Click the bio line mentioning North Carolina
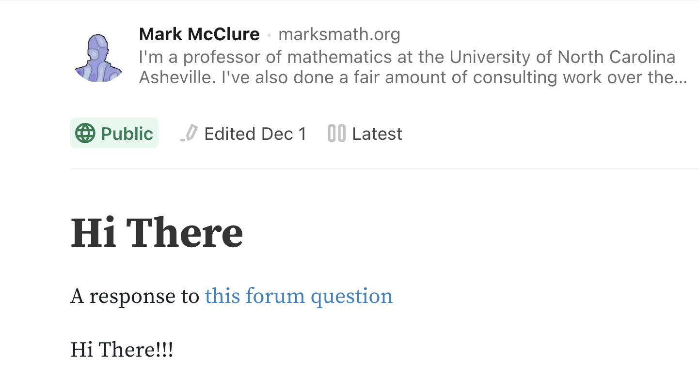 407,57
